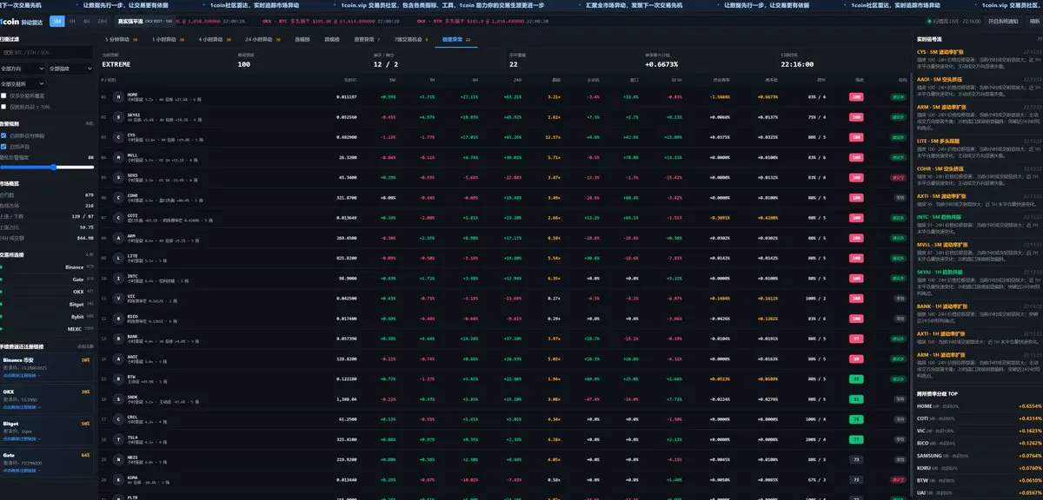Open the COTI coin avatar icon

118,217
